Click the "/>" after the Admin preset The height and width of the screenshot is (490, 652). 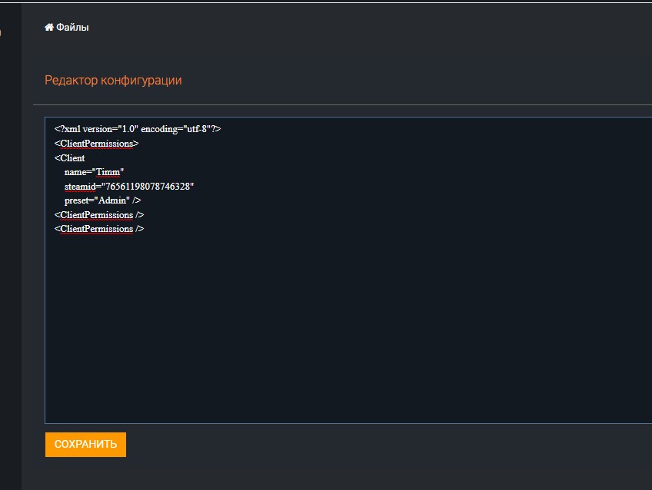pos(136,200)
